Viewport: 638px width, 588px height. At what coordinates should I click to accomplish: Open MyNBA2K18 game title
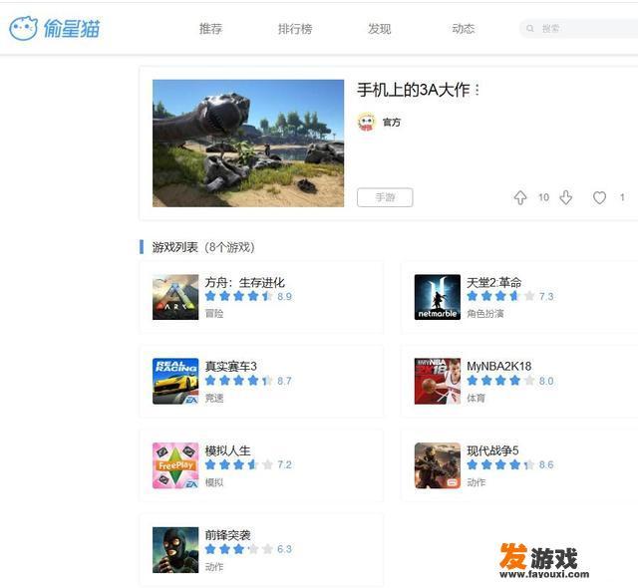coord(498,367)
